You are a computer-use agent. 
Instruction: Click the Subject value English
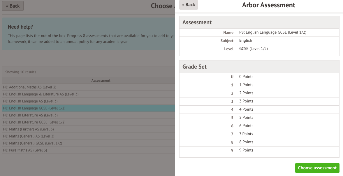point(246,41)
